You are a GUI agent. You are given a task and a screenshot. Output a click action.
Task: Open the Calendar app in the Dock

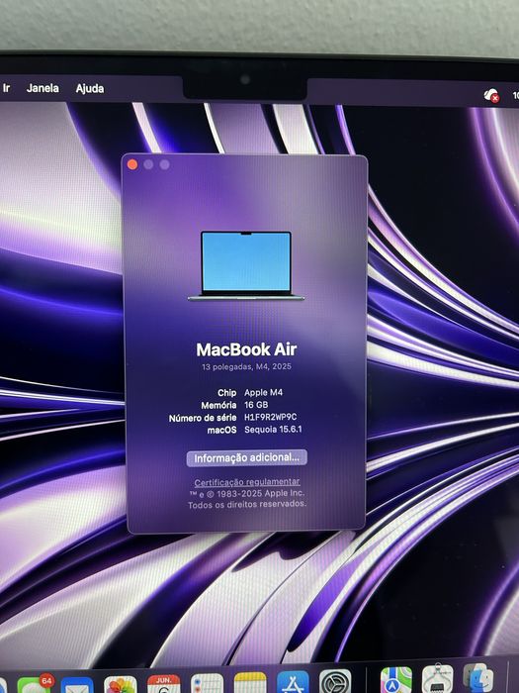click(x=163, y=684)
